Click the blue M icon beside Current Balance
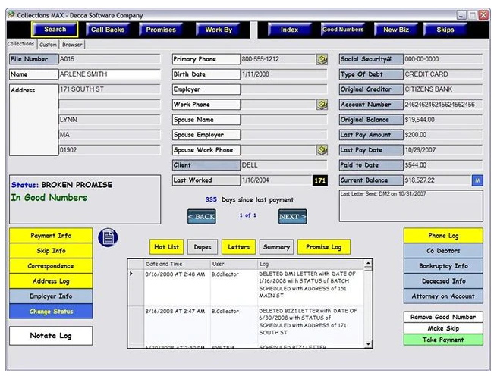Image resolution: width=497 pixels, height=376 pixels. pos(477,180)
